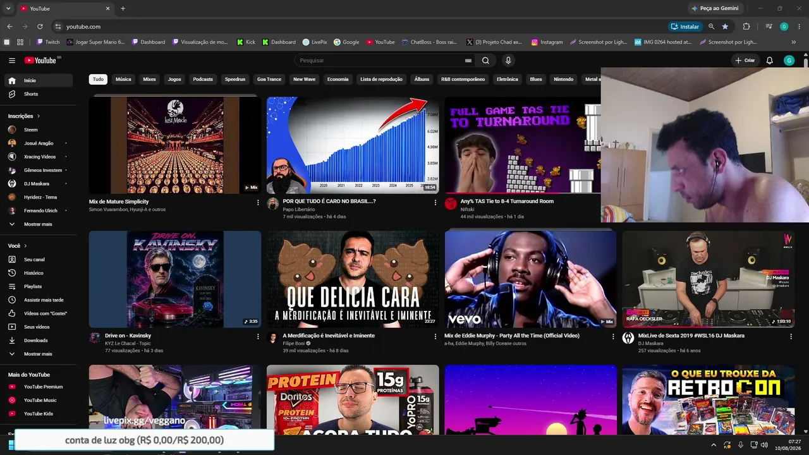Open YouTube Premium from the sidebar
The width and height of the screenshot is (809, 455).
[x=39, y=387]
